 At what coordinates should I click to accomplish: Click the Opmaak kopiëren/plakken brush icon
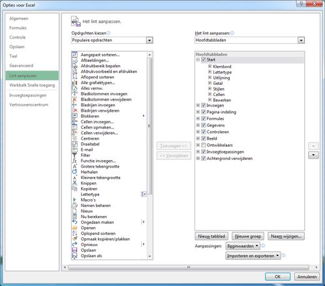(74, 239)
